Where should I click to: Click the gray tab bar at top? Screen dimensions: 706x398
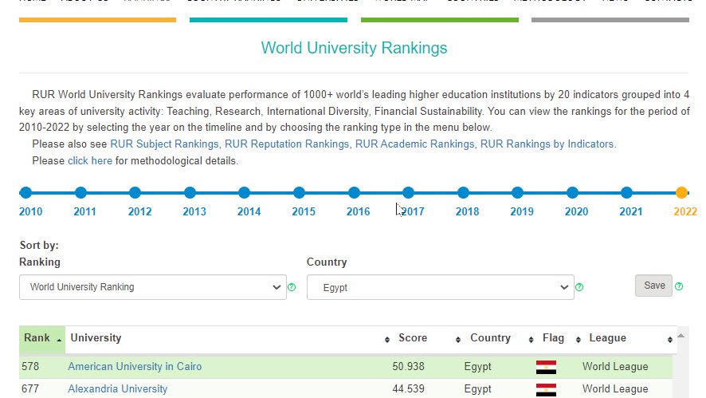[x=610, y=20]
